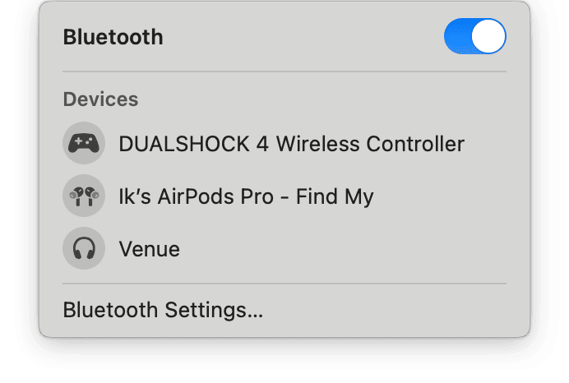Viewport: 569px width, 383px height.
Task: Click the white knob of Bluetooth switch
Action: [x=489, y=37]
